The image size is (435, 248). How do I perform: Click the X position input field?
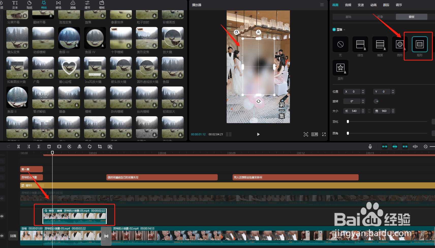tap(352, 92)
